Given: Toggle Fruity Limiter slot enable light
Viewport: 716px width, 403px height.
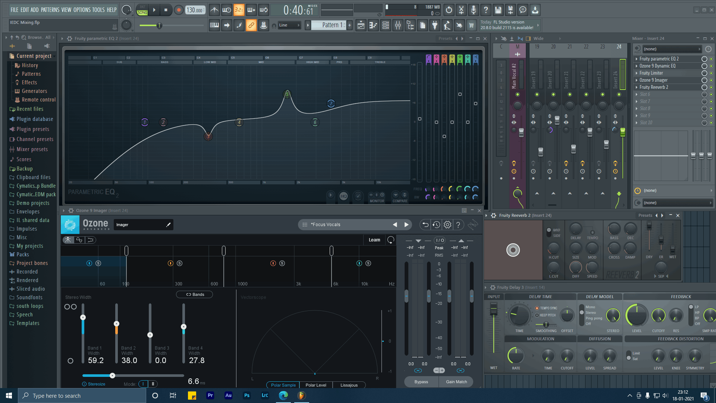Looking at the screenshot, I should [x=711, y=73].
